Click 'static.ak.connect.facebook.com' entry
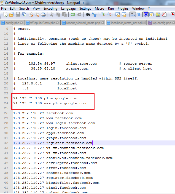 (x=79, y=158)
